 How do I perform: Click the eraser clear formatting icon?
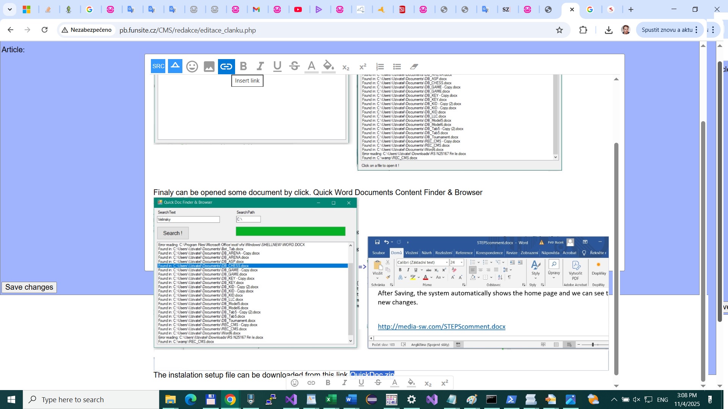(x=414, y=67)
